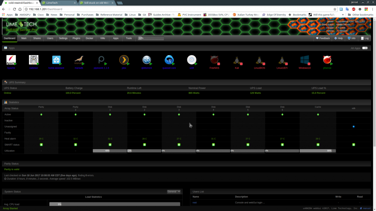376x211 pixels.
Task: Open the qbittorrent app icon
Action: [x=147, y=60]
